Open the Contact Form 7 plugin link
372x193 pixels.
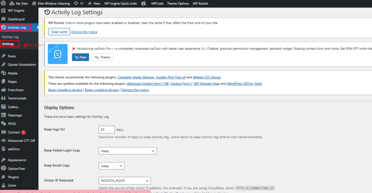[181, 84]
